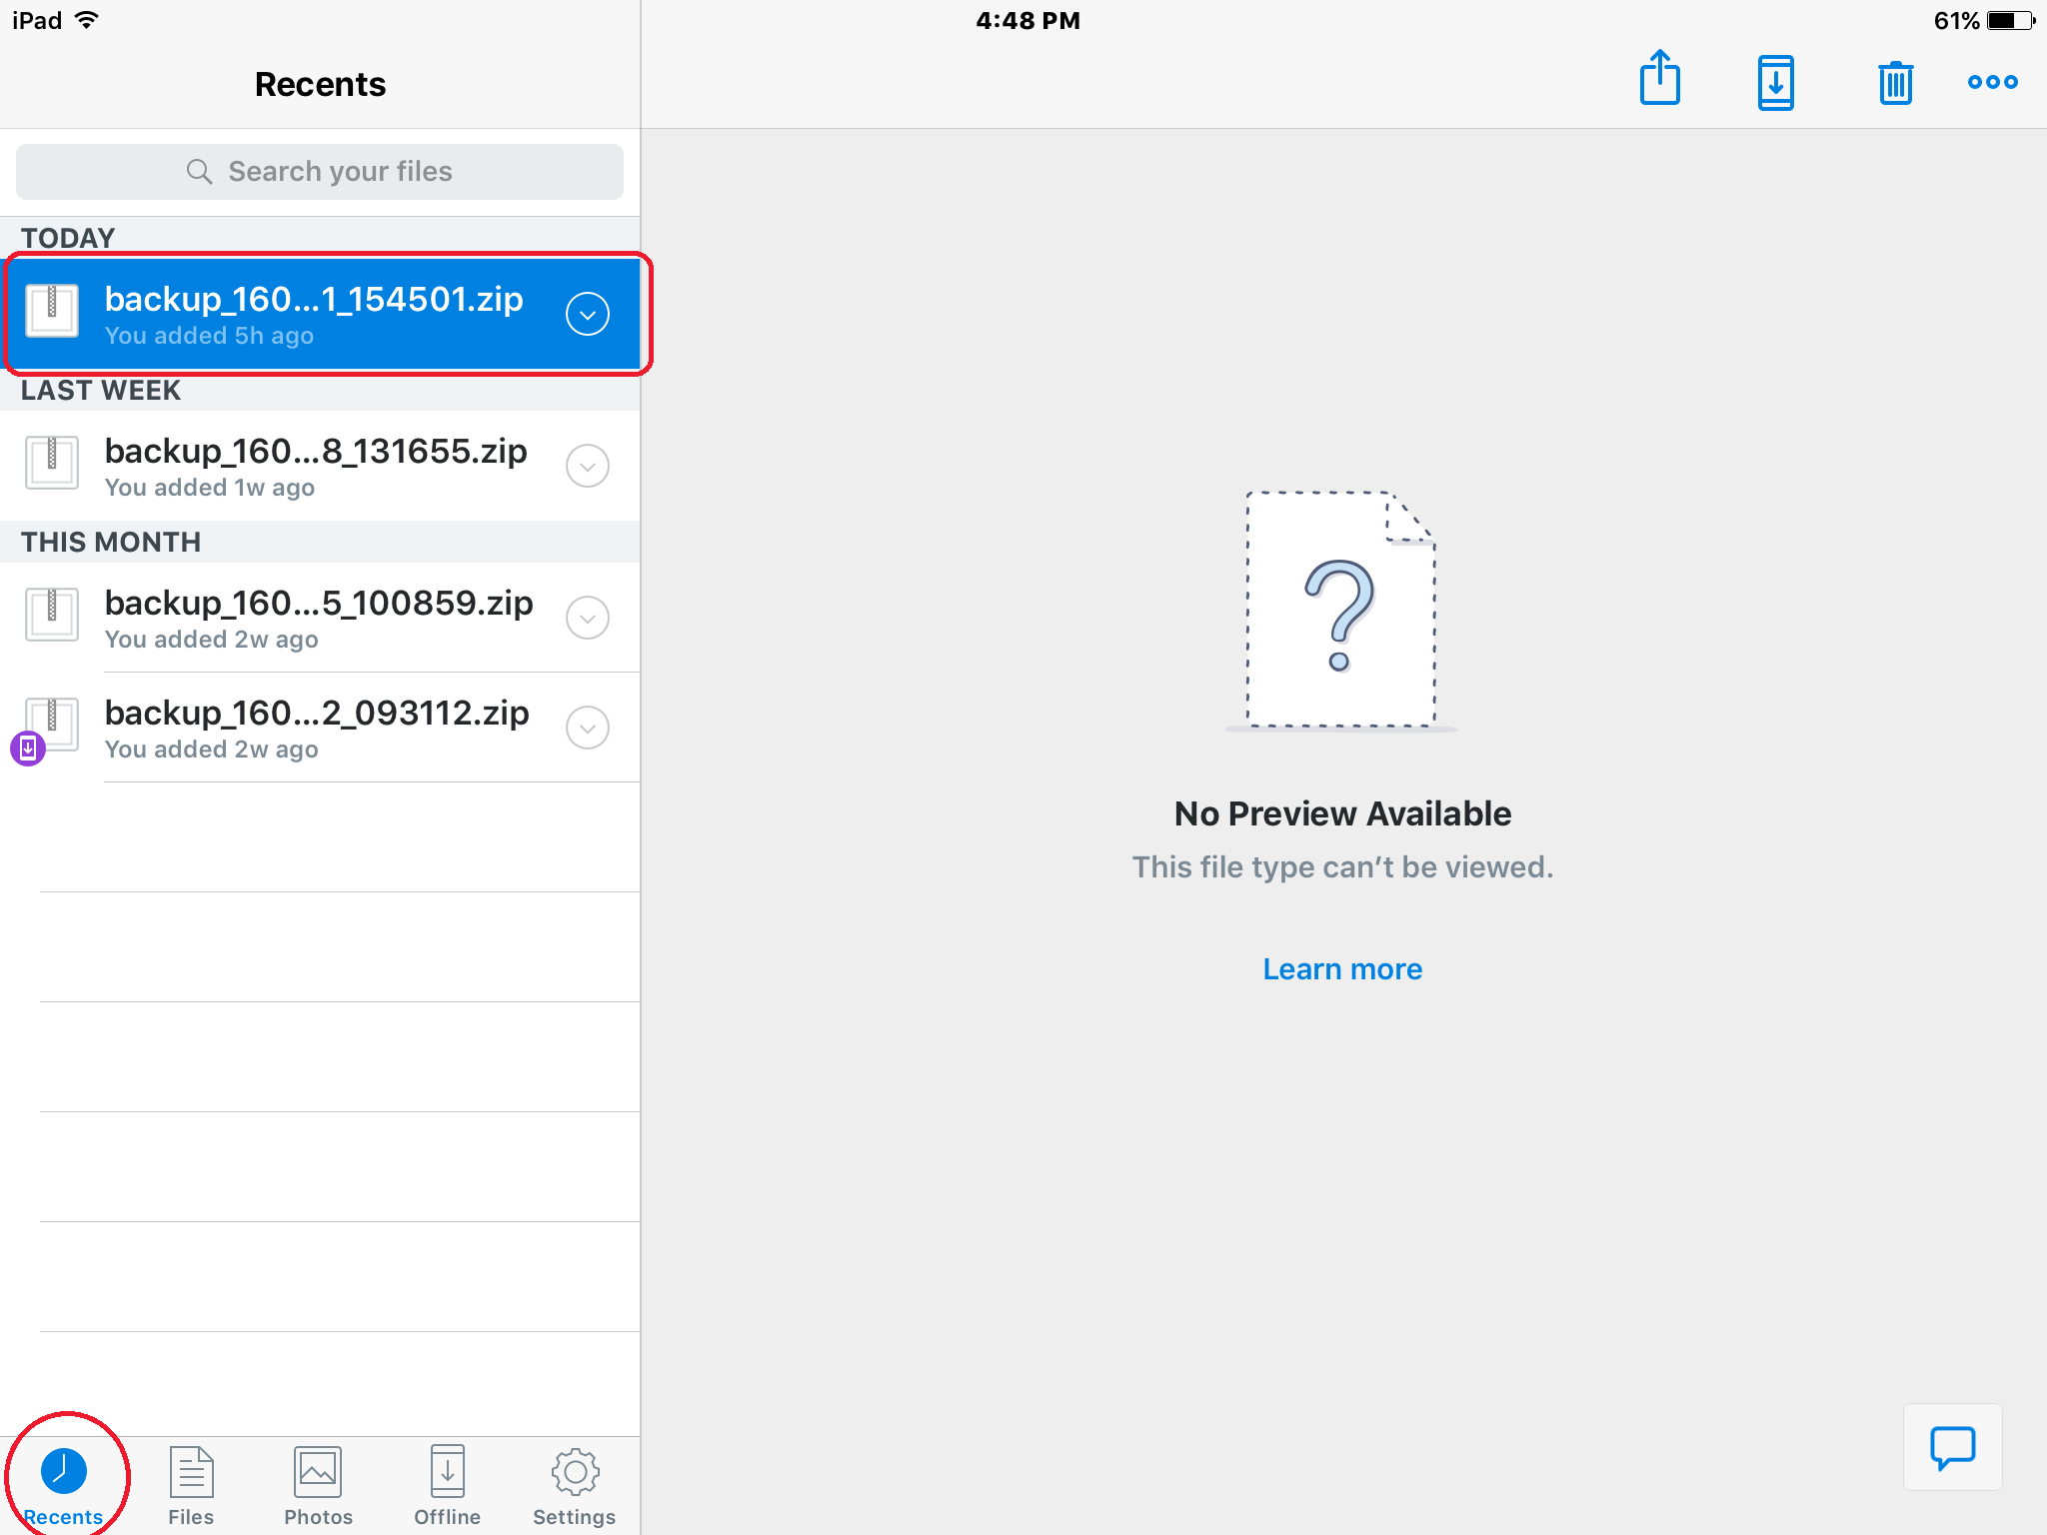This screenshot has width=2047, height=1535.
Task: Open the feedback chat bubble icon
Action: [1952, 1446]
